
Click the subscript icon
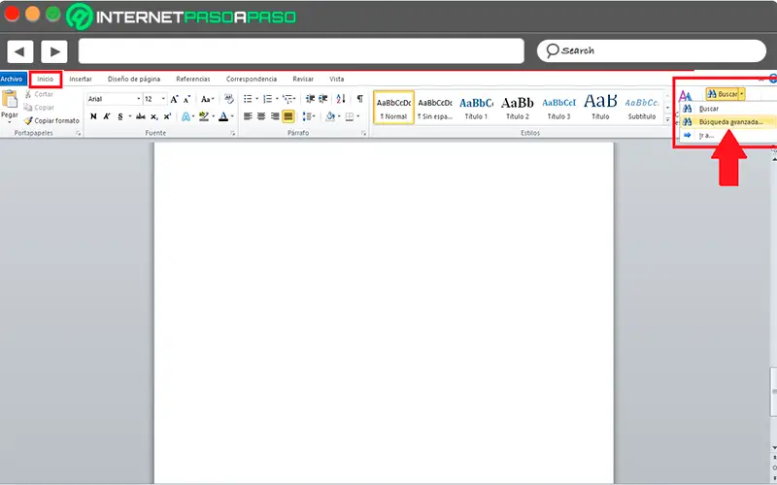click(x=154, y=116)
